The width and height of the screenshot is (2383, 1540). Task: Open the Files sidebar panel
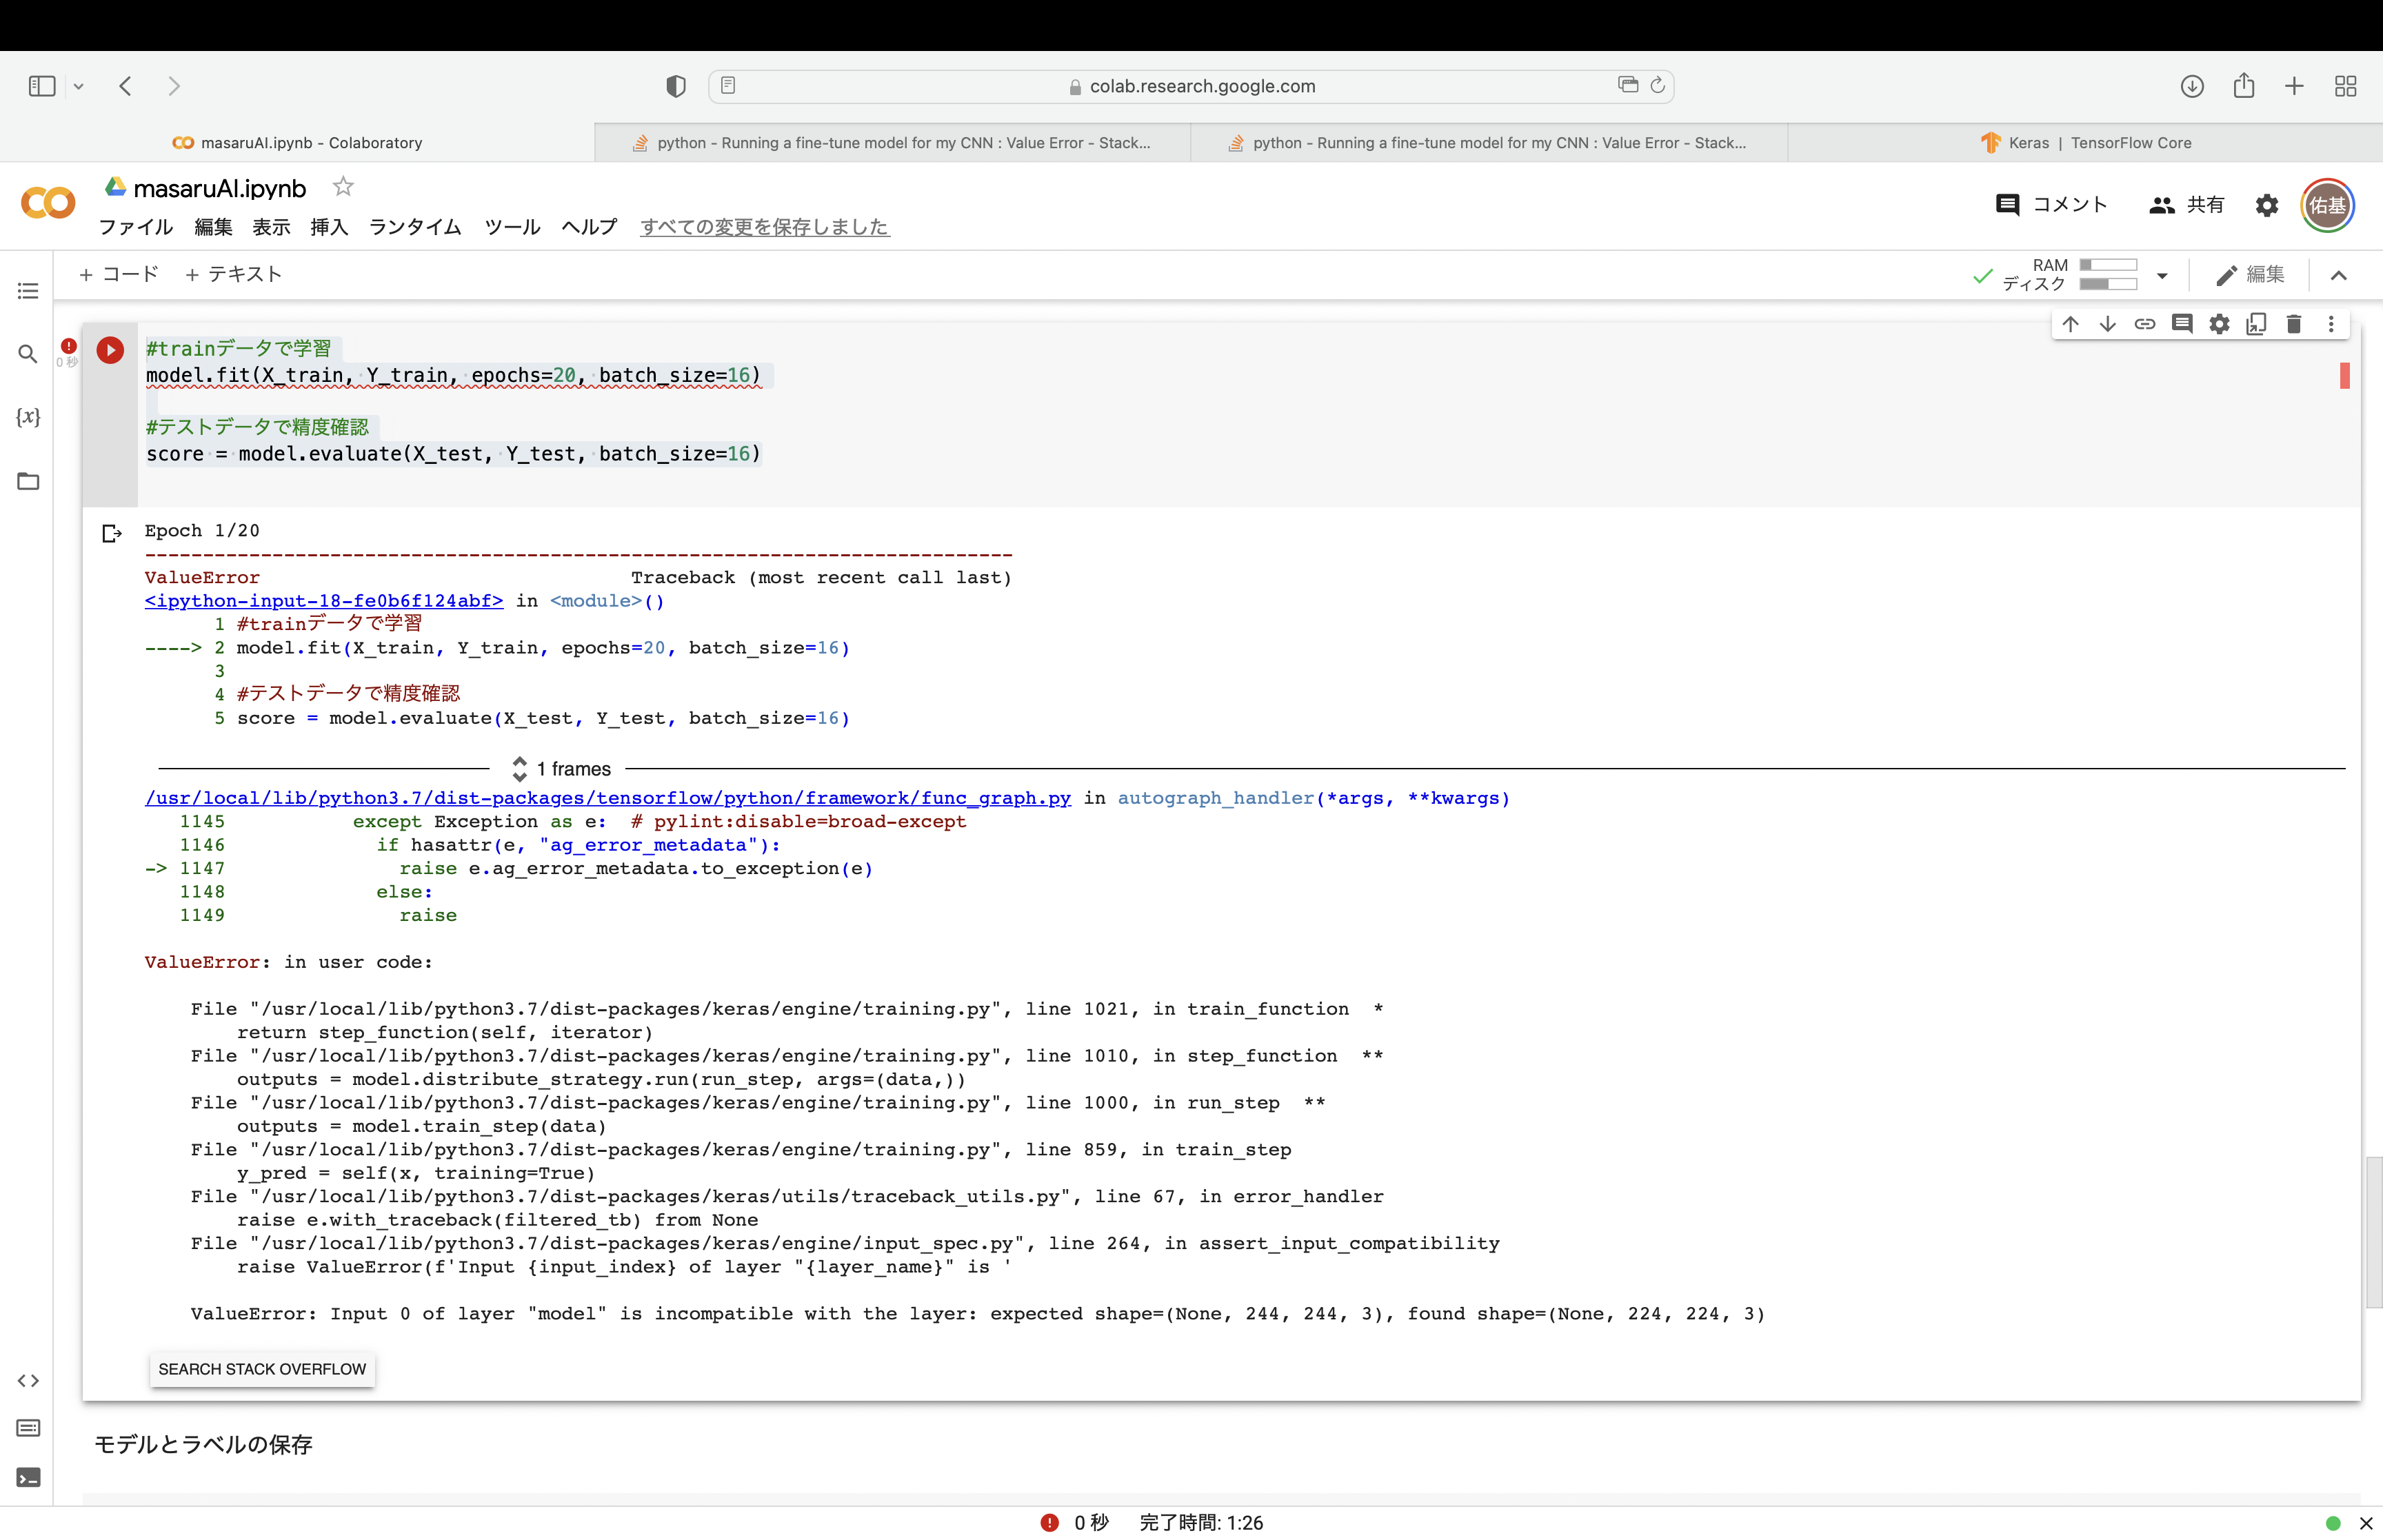click(28, 481)
